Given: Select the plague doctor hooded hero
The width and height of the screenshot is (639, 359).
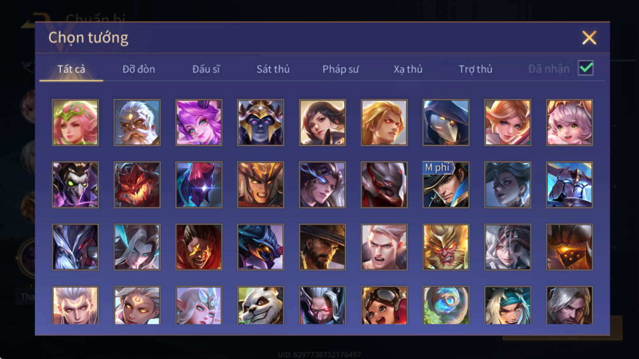Looking at the screenshot, I should (446, 122).
